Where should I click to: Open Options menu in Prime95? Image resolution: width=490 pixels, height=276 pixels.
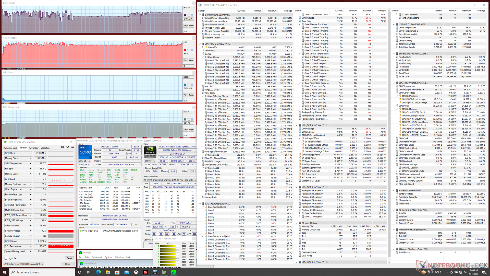point(108,258)
